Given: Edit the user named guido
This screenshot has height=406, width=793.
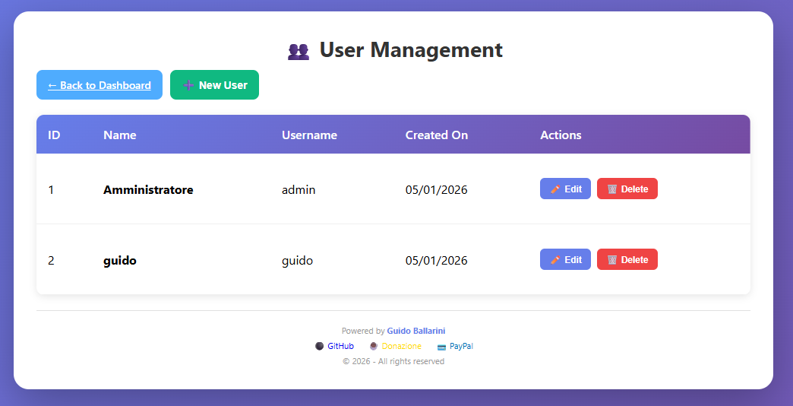Looking at the screenshot, I should click(565, 260).
